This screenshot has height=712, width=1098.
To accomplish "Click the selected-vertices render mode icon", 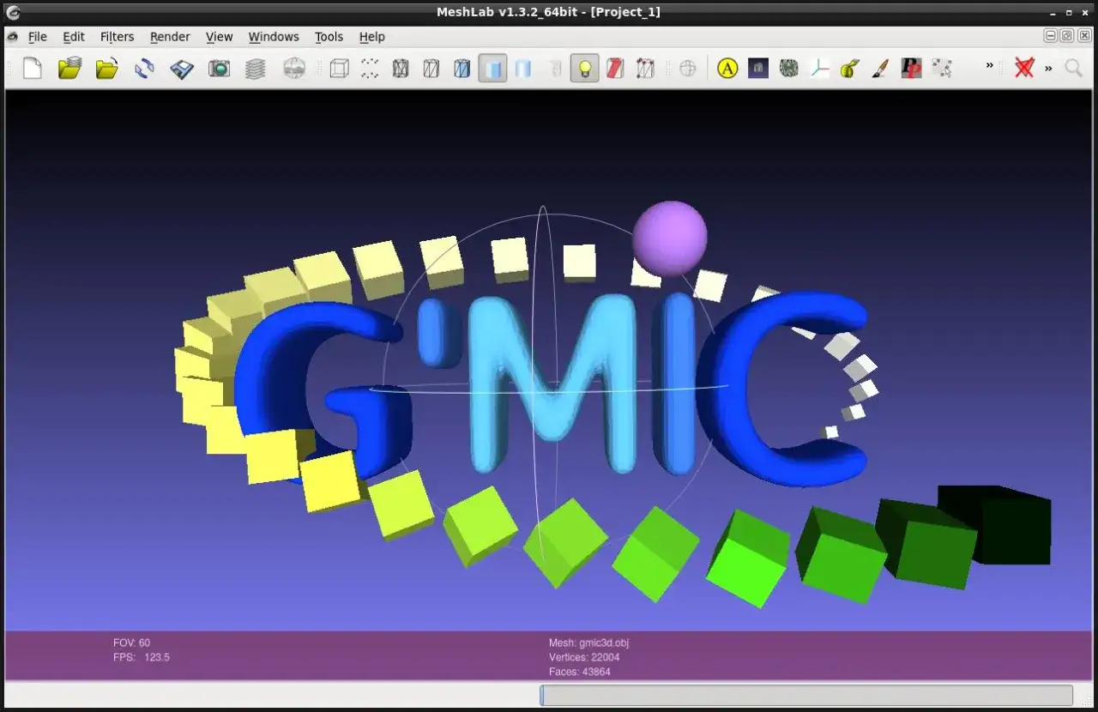I will click(x=646, y=68).
